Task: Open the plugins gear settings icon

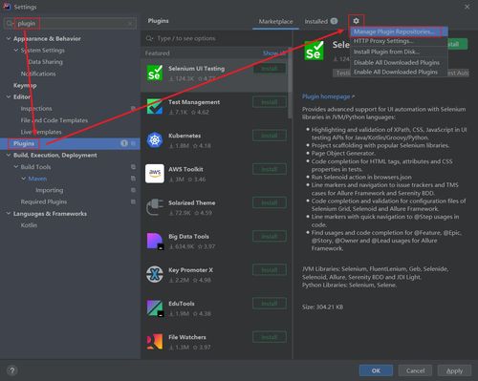Action: tap(356, 21)
